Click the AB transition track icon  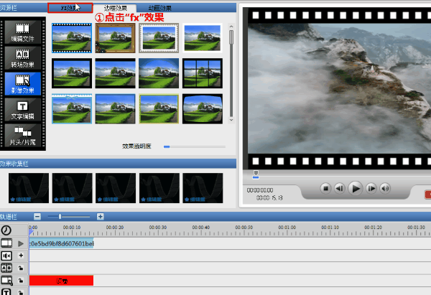click(x=6, y=268)
